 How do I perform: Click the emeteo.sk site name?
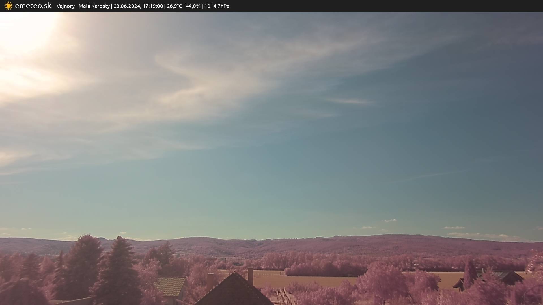point(33,6)
